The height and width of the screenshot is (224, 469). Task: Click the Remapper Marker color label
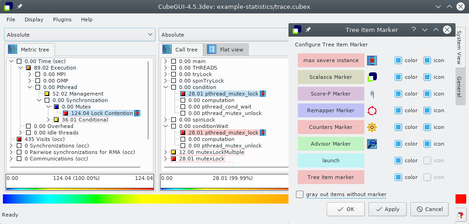(331, 110)
